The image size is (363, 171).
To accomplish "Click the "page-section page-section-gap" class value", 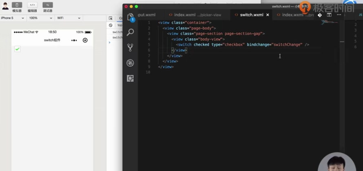I will (x=228, y=34).
